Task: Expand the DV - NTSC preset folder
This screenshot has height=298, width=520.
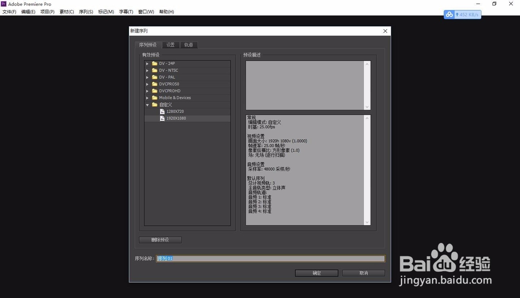Action: 147,71
